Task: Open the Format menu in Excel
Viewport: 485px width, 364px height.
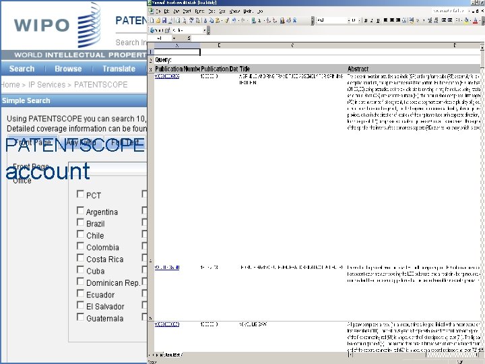Action: point(199,11)
